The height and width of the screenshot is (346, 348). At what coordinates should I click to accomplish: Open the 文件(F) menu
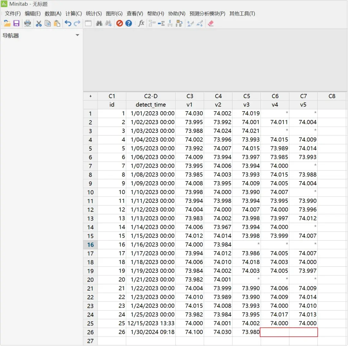pyautogui.click(x=13, y=14)
